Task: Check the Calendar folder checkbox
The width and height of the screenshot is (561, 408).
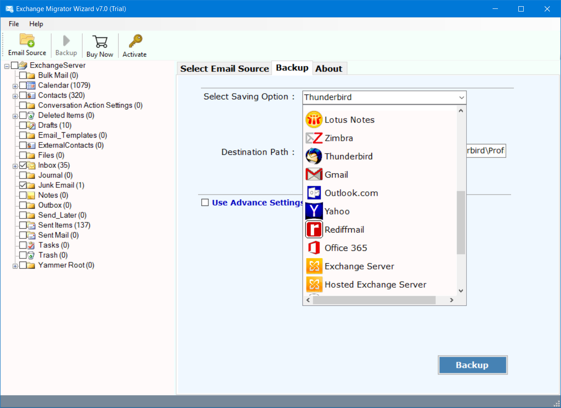Action: click(23, 85)
